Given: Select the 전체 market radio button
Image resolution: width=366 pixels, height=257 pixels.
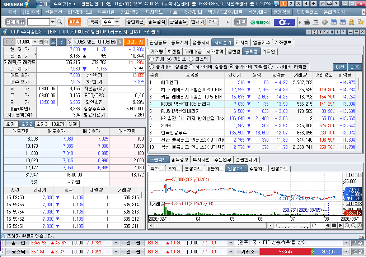Looking at the screenshot, I should pyautogui.click(x=152, y=59).
